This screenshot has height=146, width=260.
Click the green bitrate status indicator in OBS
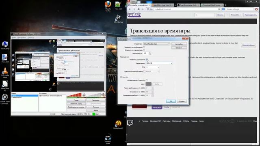94,114
